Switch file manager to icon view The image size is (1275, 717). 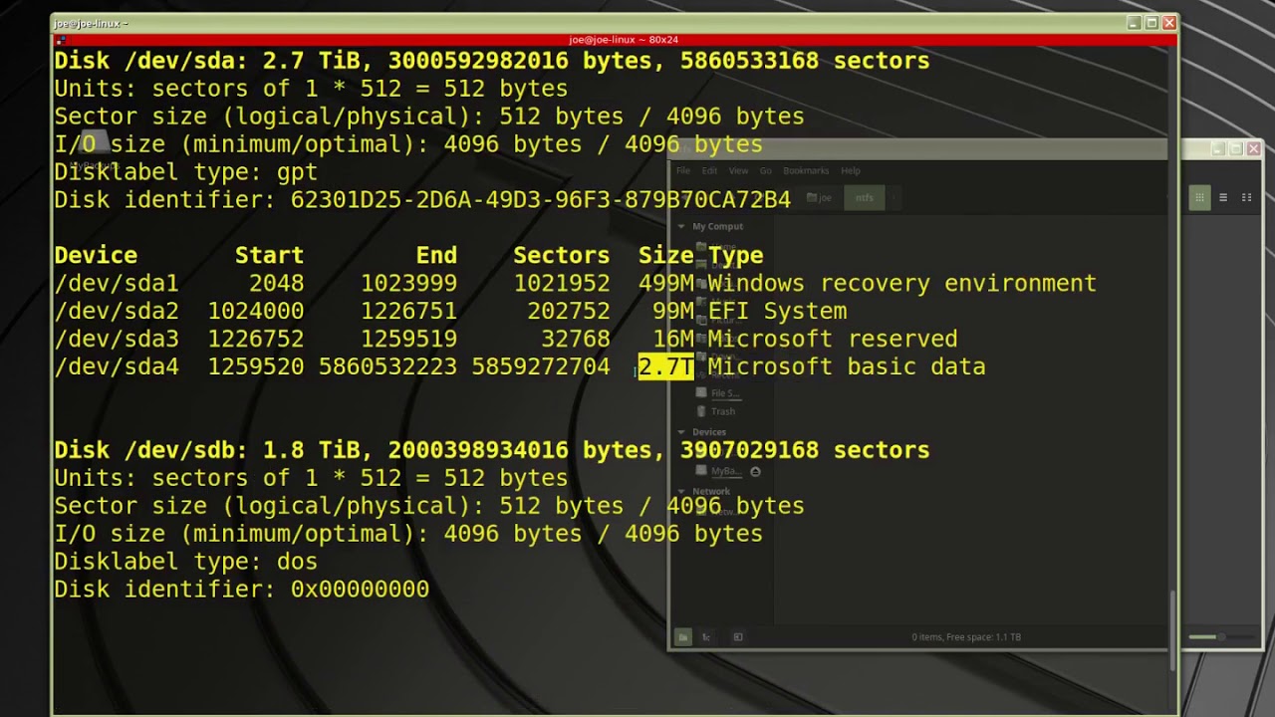(1199, 198)
